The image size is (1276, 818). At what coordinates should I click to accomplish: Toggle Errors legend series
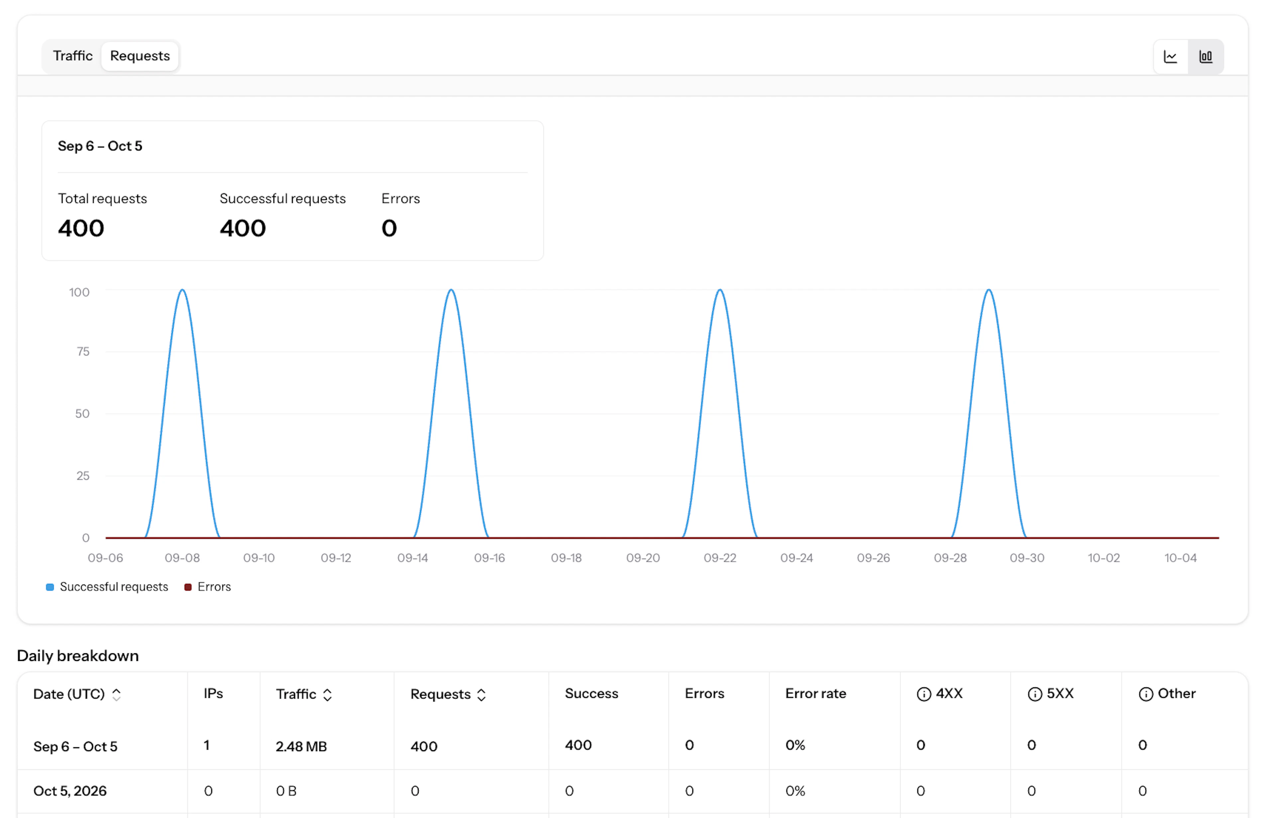[207, 587]
